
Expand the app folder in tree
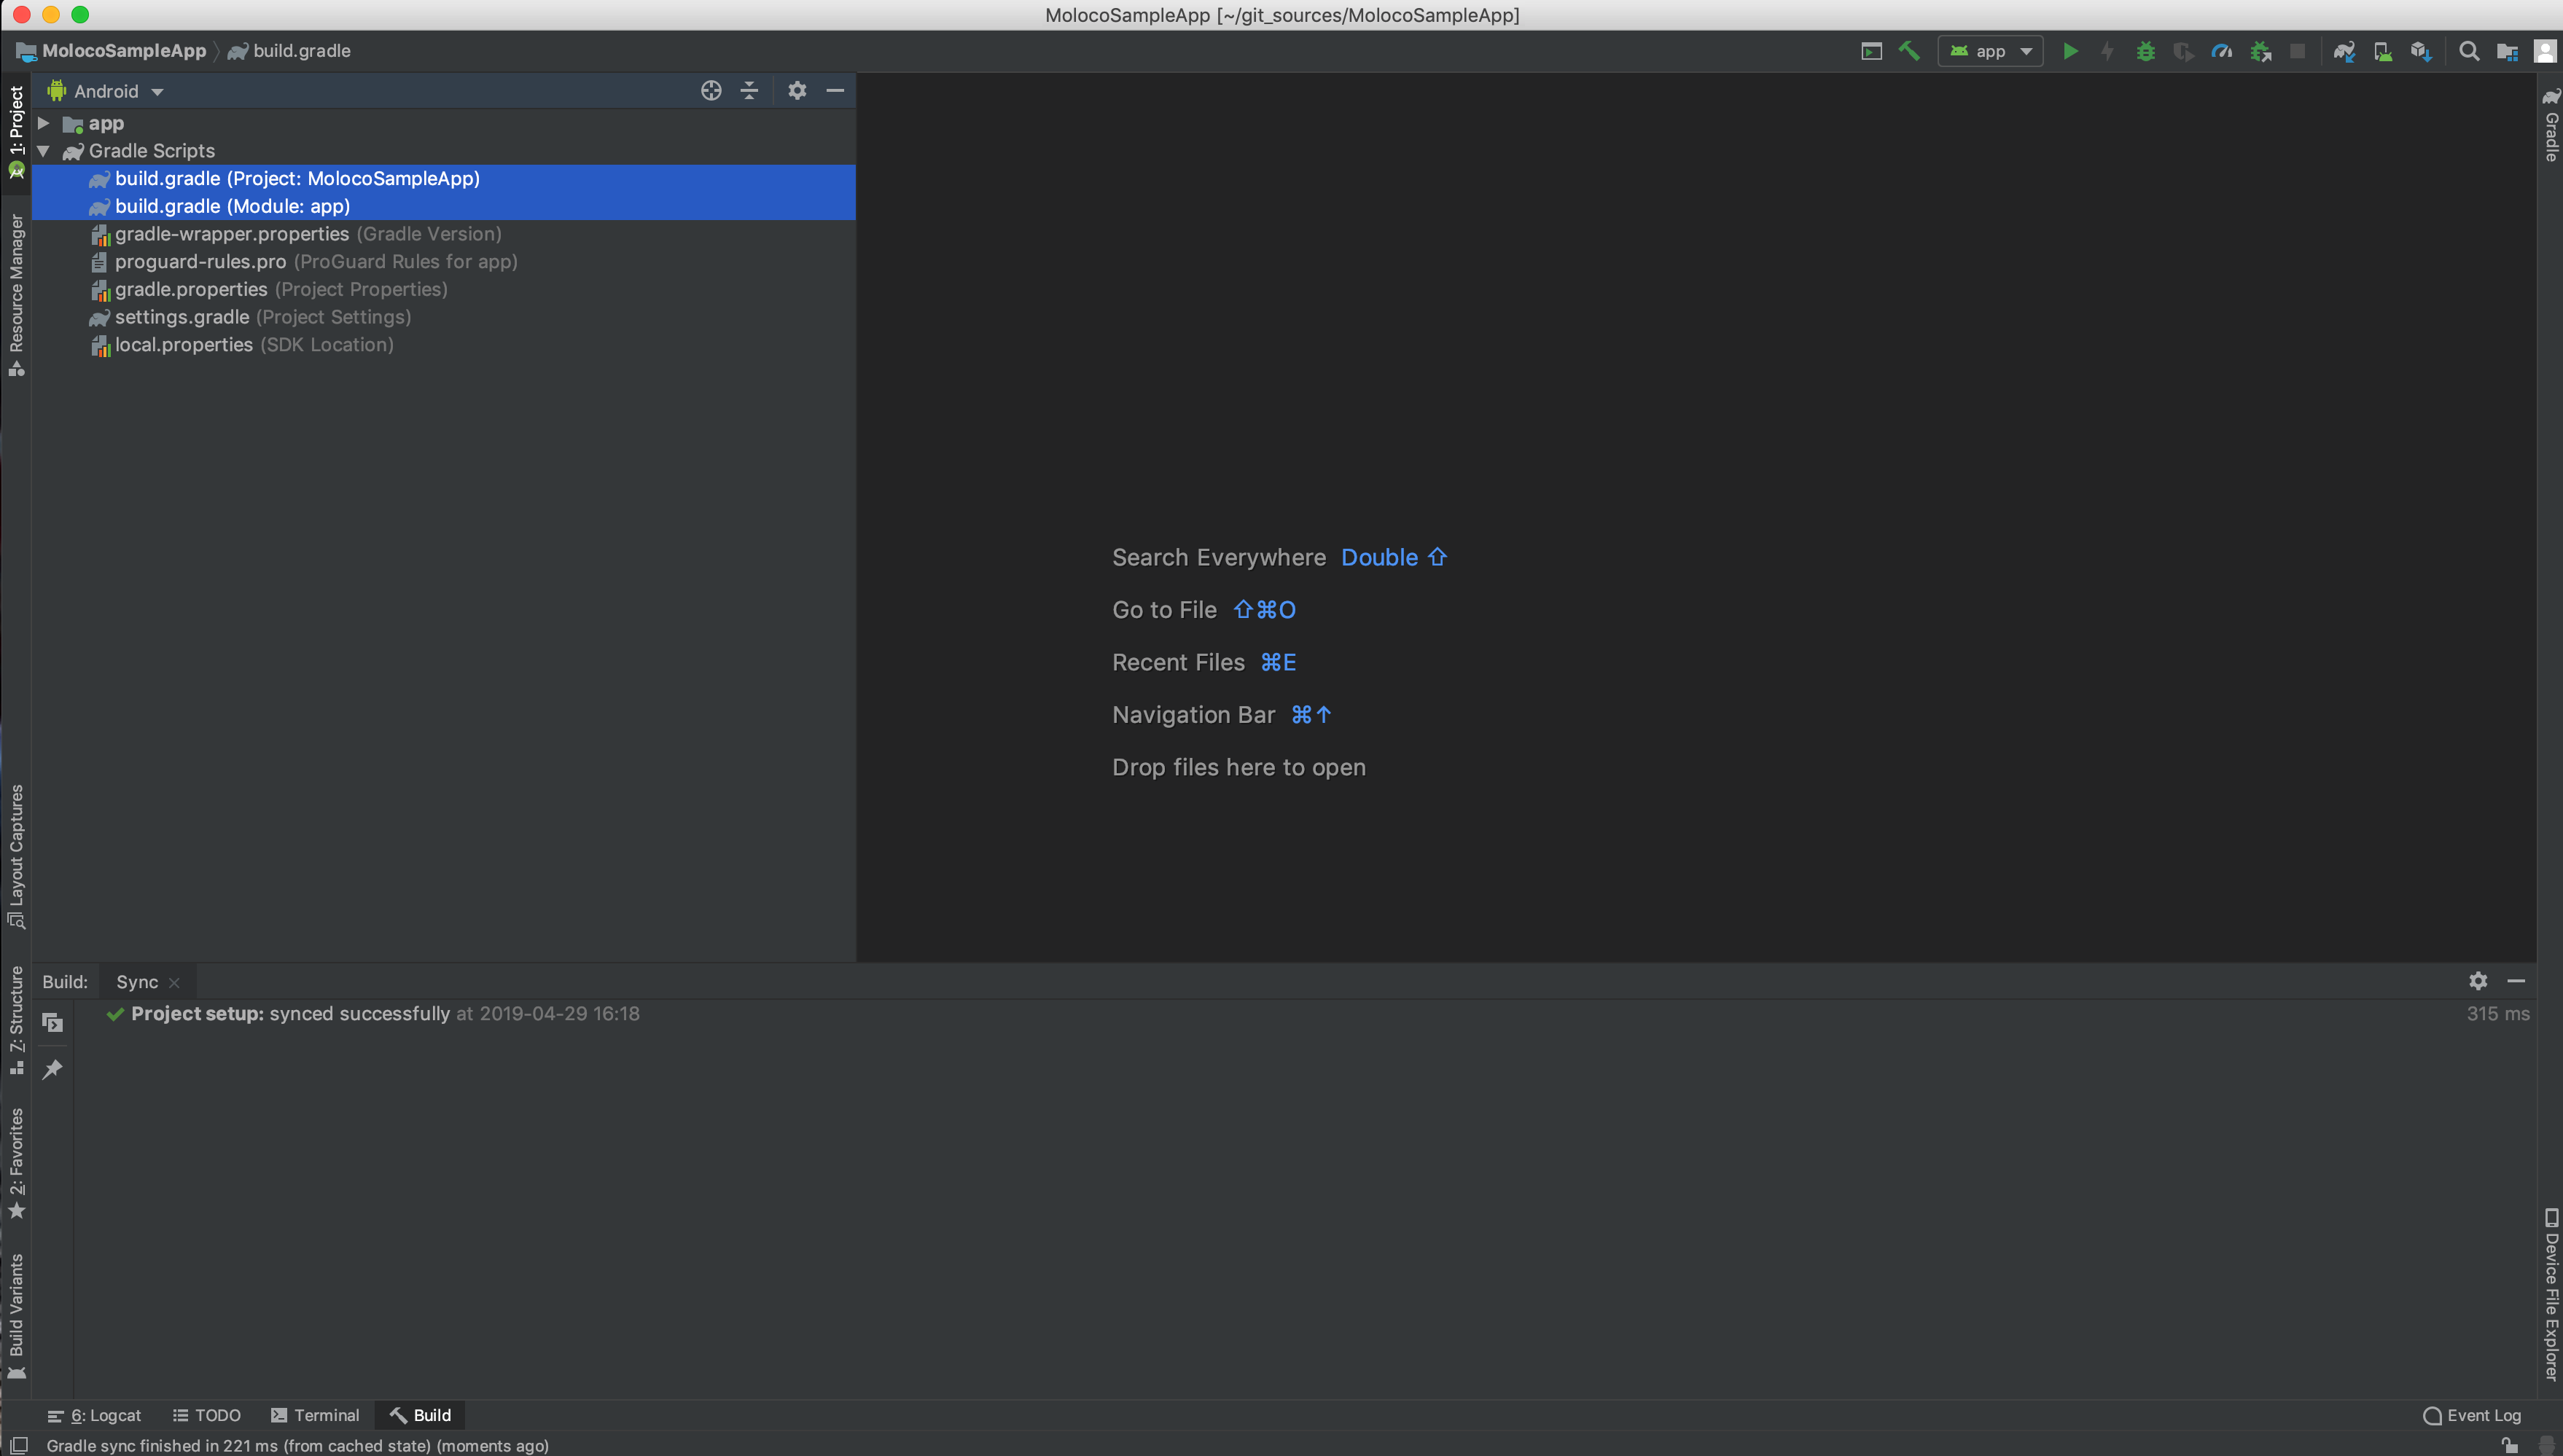pos(44,123)
